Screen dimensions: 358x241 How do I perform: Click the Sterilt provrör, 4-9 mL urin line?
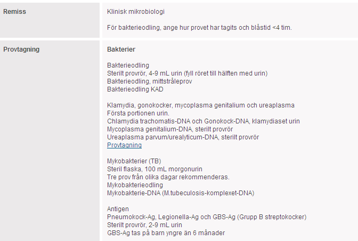coord(187,73)
